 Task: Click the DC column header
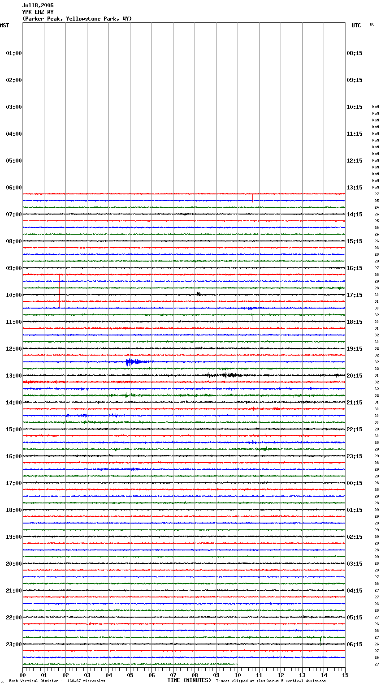coord(372,24)
